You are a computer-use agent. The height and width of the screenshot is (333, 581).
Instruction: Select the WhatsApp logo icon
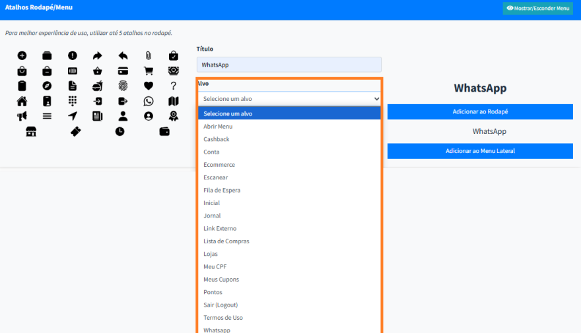point(148,101)
